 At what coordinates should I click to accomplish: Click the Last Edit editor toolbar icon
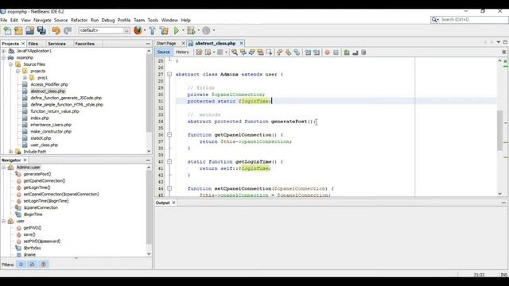199,52
